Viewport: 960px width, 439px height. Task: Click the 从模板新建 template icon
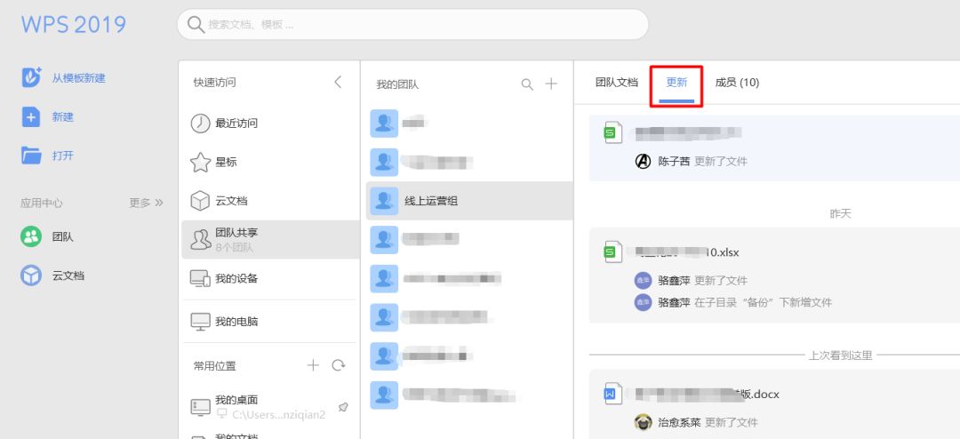click(31, 78)
